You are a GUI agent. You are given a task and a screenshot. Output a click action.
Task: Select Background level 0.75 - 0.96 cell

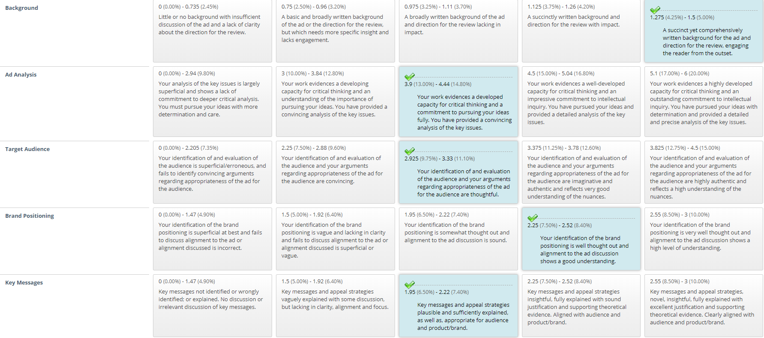(x=336, y=31)
